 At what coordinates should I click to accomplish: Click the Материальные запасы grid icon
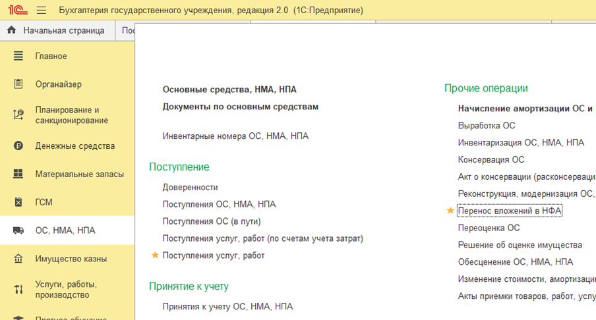[x=18, y=174]
